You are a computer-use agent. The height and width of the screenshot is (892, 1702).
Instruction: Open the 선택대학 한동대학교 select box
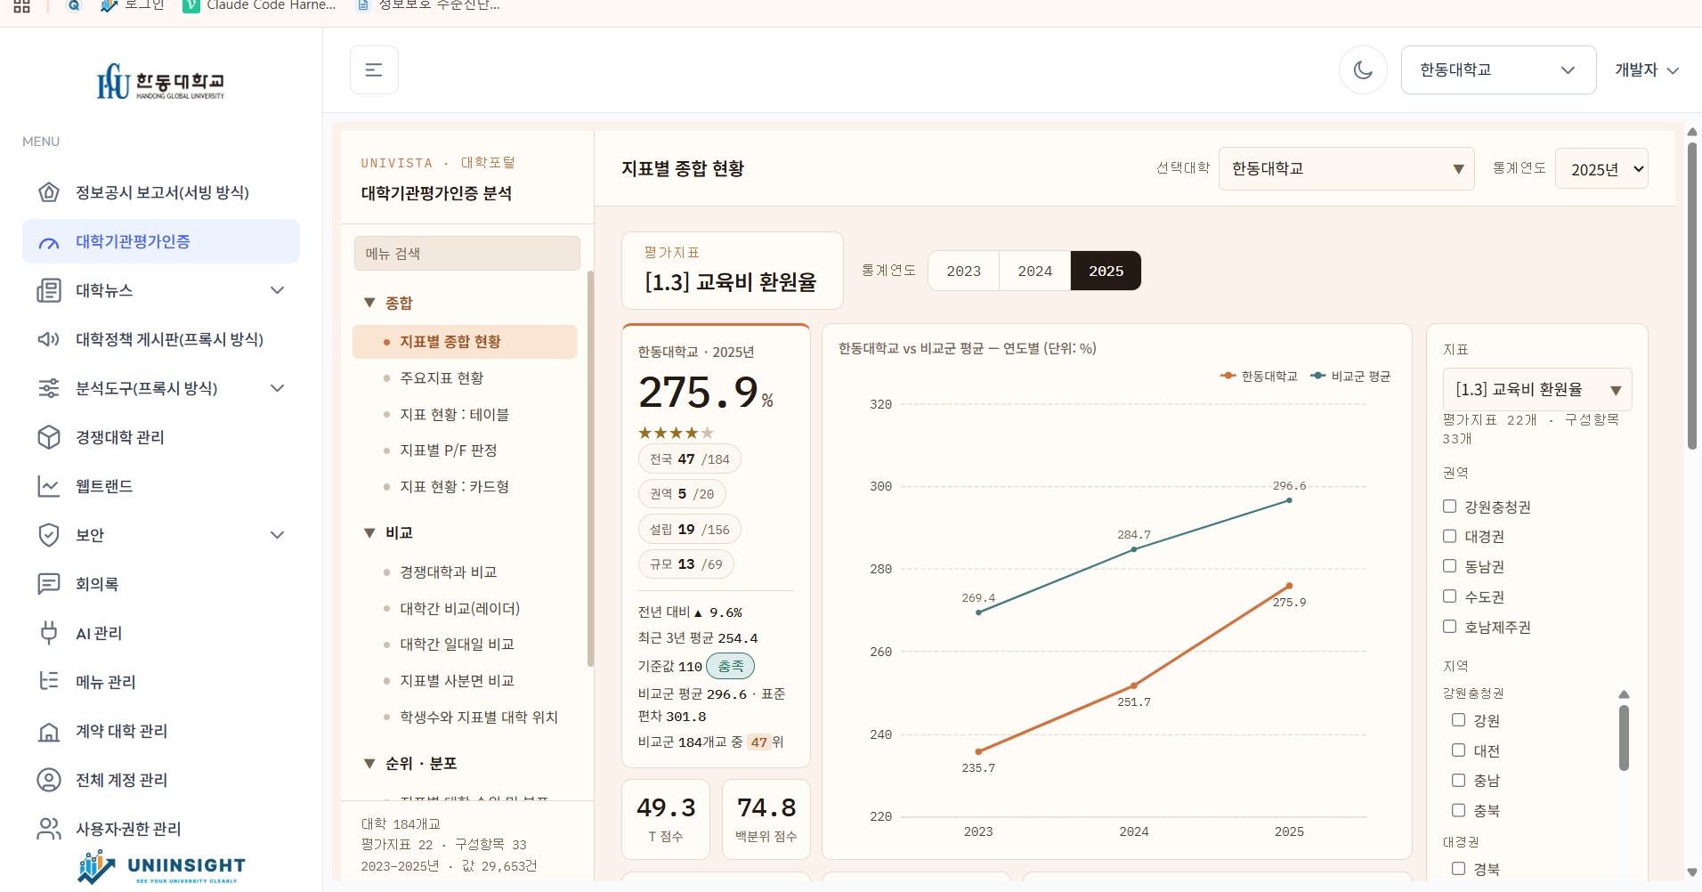click(1346, 168)
